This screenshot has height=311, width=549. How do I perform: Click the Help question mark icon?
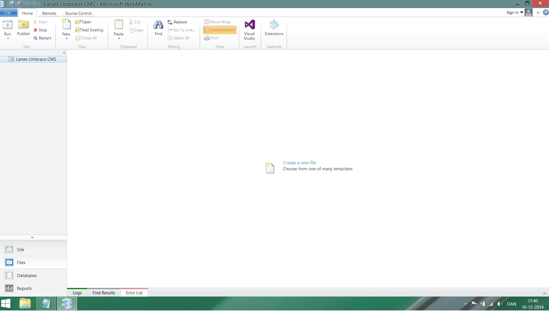point(546,13)
